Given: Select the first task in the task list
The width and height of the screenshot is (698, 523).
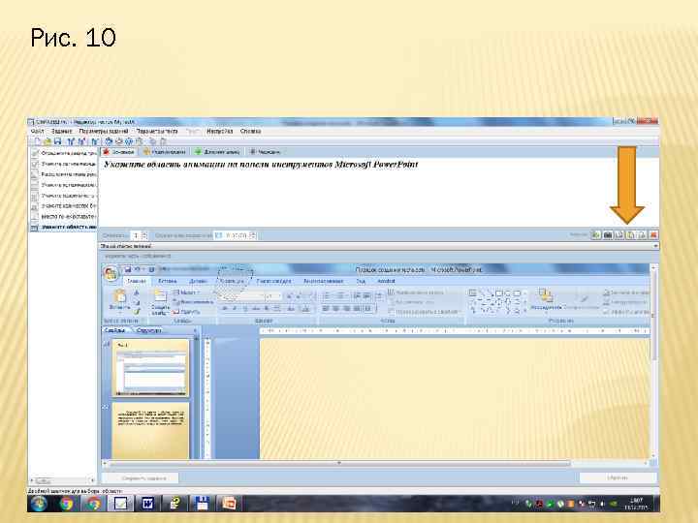Looking at the screenshot, I should tap(64, 153).
